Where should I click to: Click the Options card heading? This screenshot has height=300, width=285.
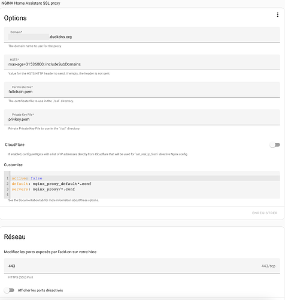[x=16, y=18]
